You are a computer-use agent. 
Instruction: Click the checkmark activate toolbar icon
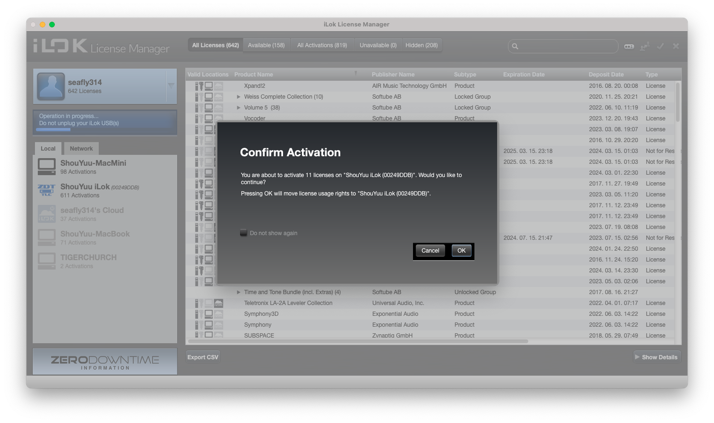[x=660, y=46]
